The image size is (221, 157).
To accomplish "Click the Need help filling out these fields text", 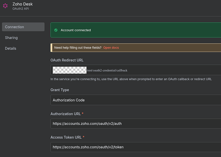I will click(78, 48).
